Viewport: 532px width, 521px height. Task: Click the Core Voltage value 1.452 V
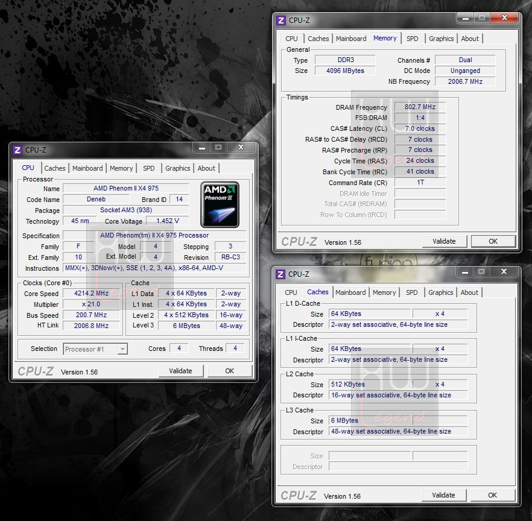click(167, 221)
